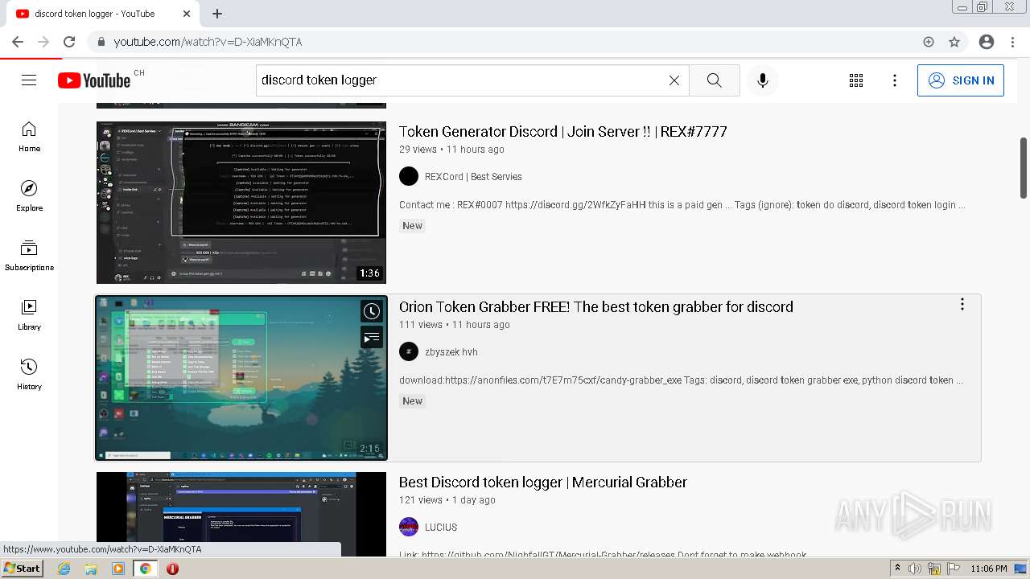Viewport: 1030px width, 579px height.
Task: Open a new tab with the plus button
Action: [217, 14]
